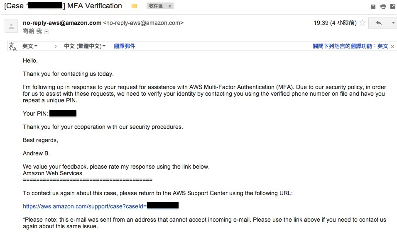Dismiss the translation bar with the x
The width and height of the screenshot is (397, 237).
click(392, 46)
